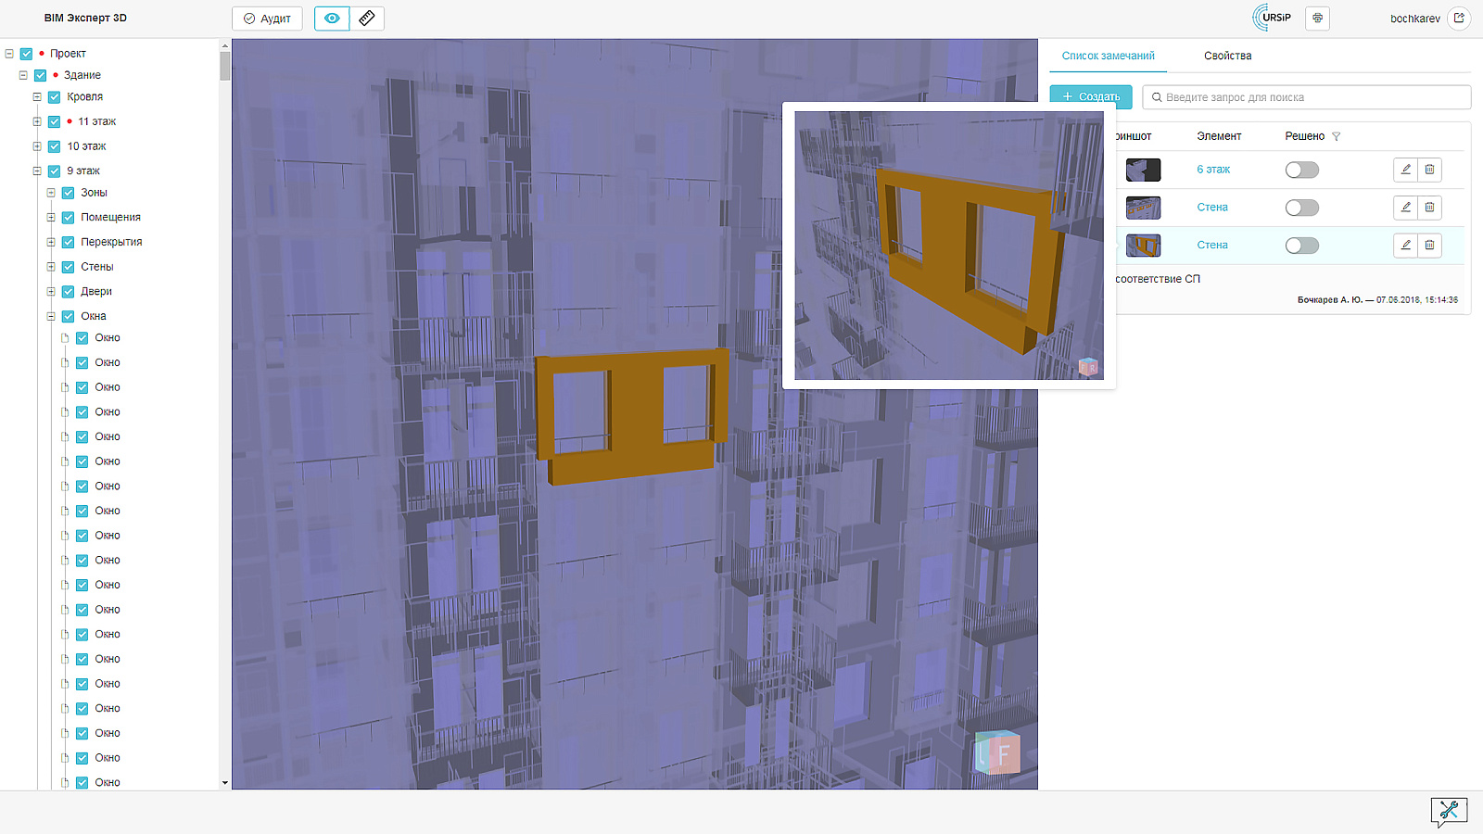Open the highlighted Стена remark thumbnail
The image size is (1483, 834).
(1143, 246)
